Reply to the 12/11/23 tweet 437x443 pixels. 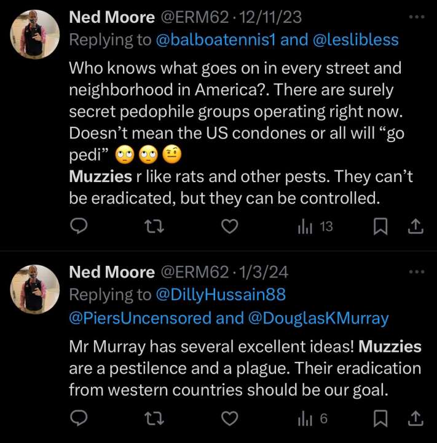click(x=78, y=227)
